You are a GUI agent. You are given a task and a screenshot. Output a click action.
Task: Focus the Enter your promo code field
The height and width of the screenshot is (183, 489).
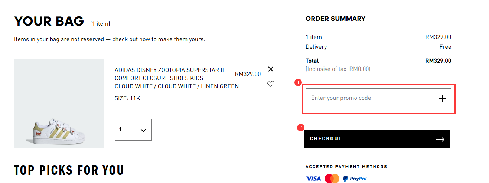click(368, 98)
